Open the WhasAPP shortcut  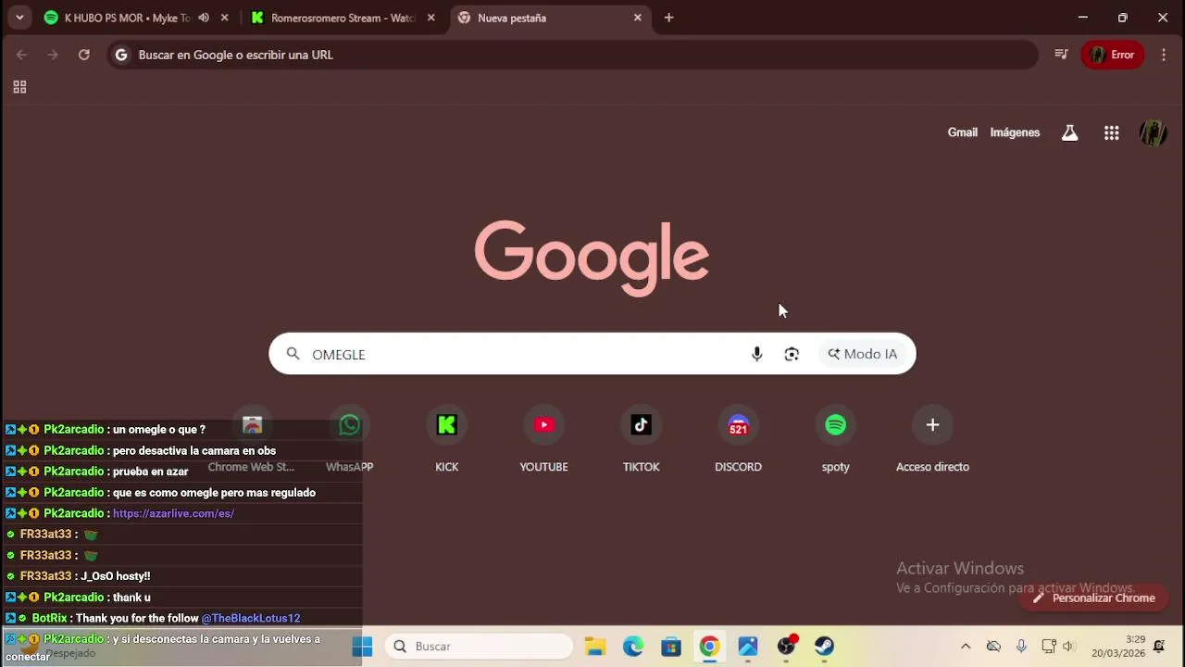point(349,440)
